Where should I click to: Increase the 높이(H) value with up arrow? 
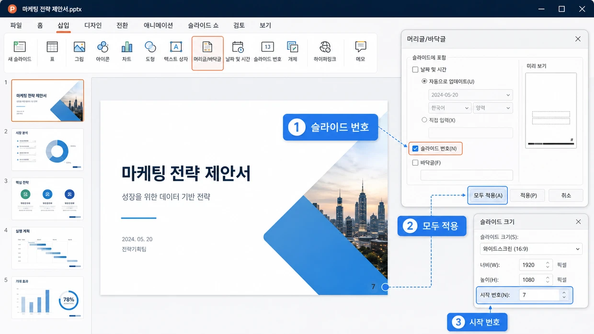click(x=548, y=278)
